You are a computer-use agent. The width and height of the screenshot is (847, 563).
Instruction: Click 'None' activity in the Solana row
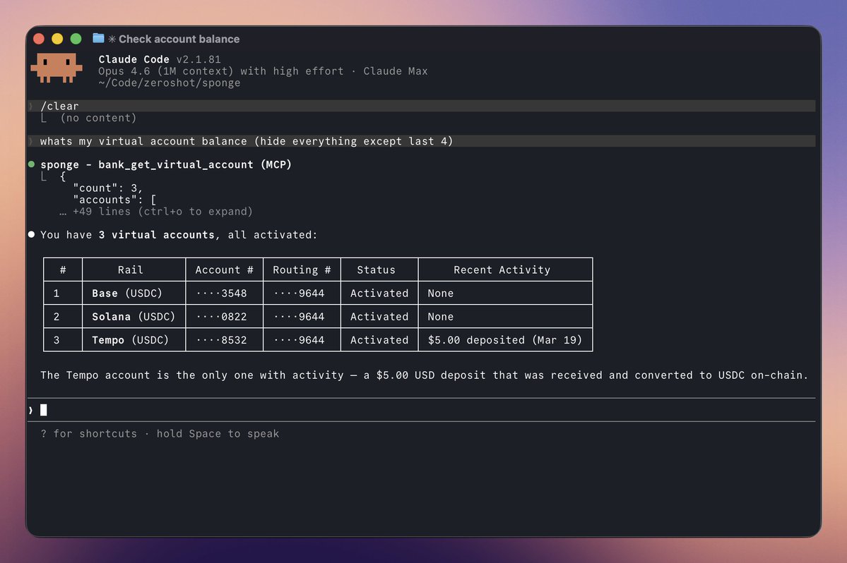[x=440, y=317]
